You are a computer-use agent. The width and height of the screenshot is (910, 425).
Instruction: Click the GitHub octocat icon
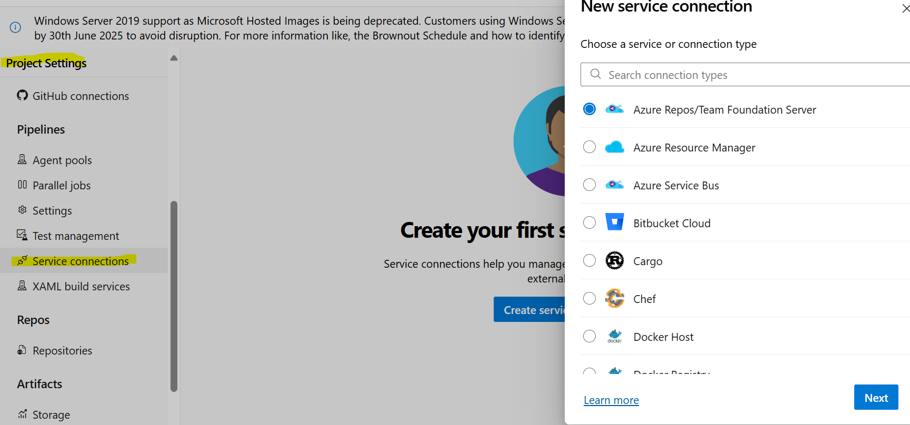tap(22, 95)
